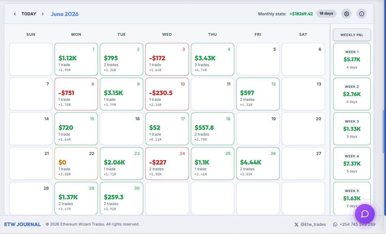Open the @Etw_trades link

(x=313, y=224)
